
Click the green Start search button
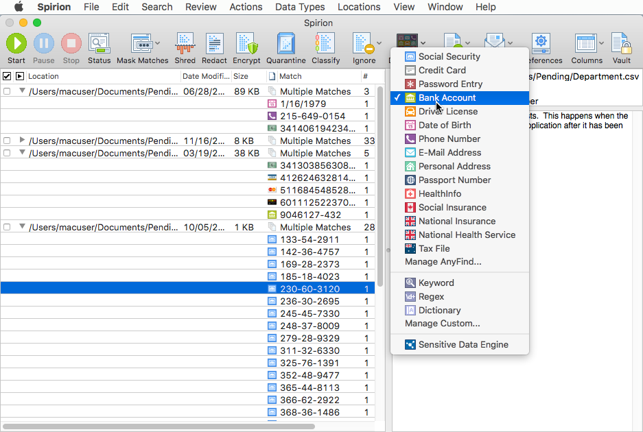coord(16,43)
